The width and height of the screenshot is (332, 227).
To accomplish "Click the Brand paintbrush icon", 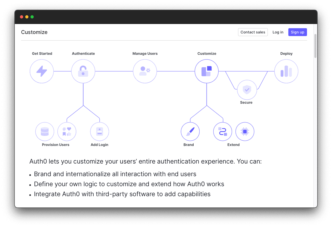I will pyautogui.click(x=190, y=131).
